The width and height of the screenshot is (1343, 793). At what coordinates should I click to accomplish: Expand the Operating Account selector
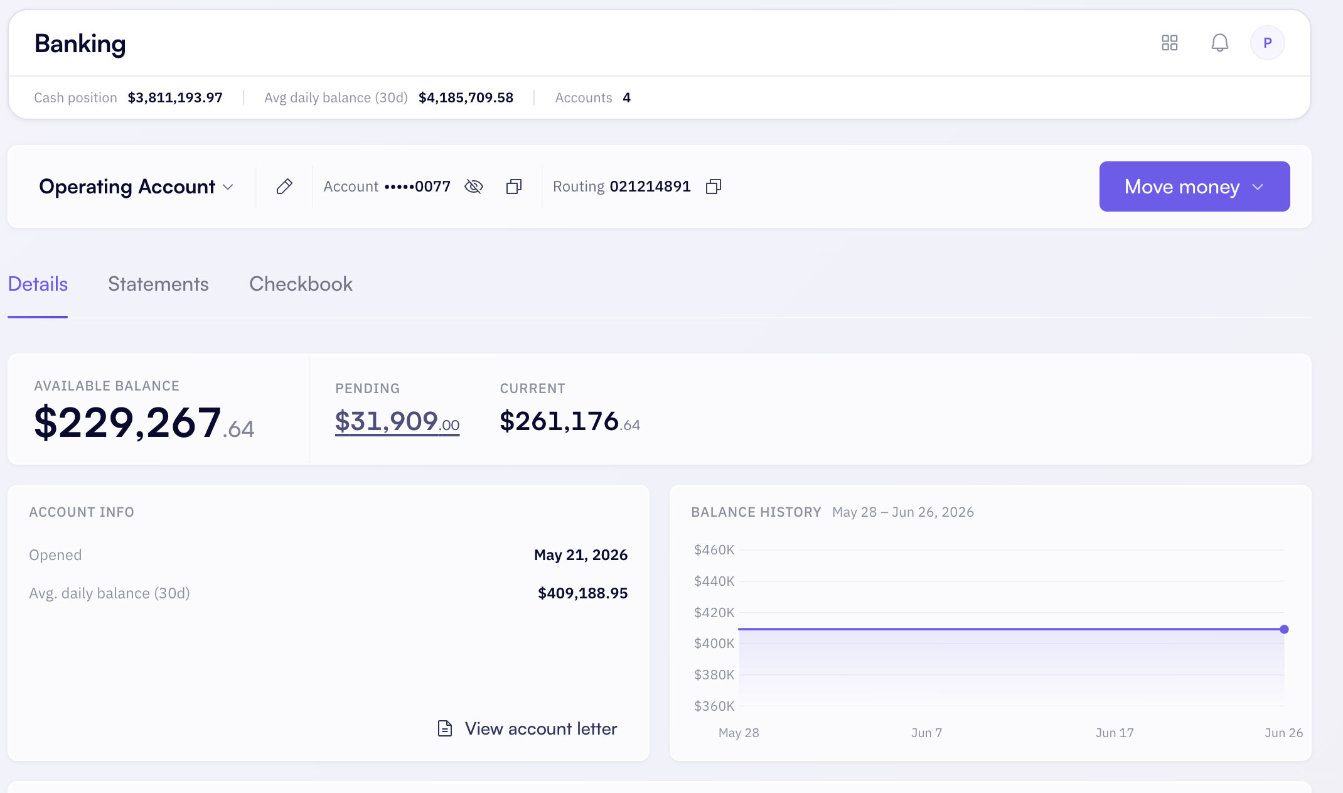pyautogui.click(x=136, y=186)
